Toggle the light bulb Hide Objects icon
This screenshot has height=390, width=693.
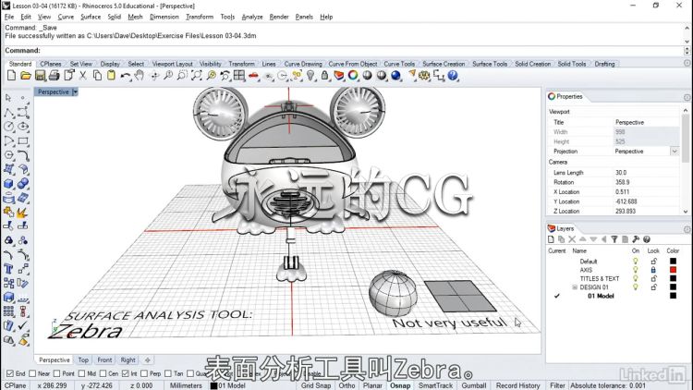[310, 76]
